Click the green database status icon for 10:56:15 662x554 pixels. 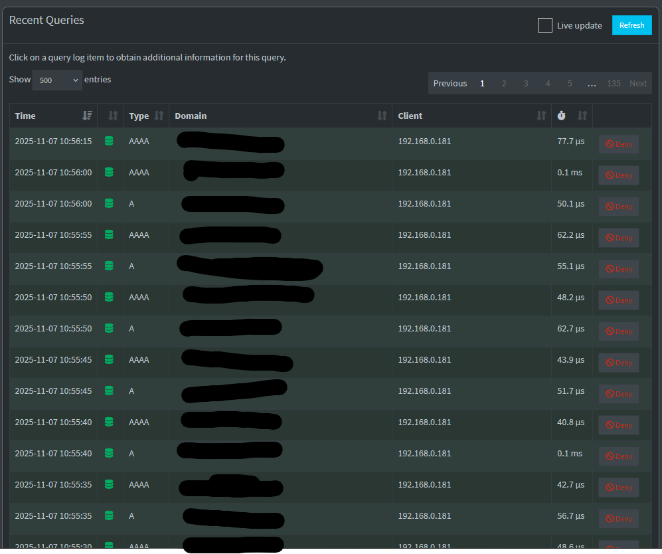coord(109,141)
